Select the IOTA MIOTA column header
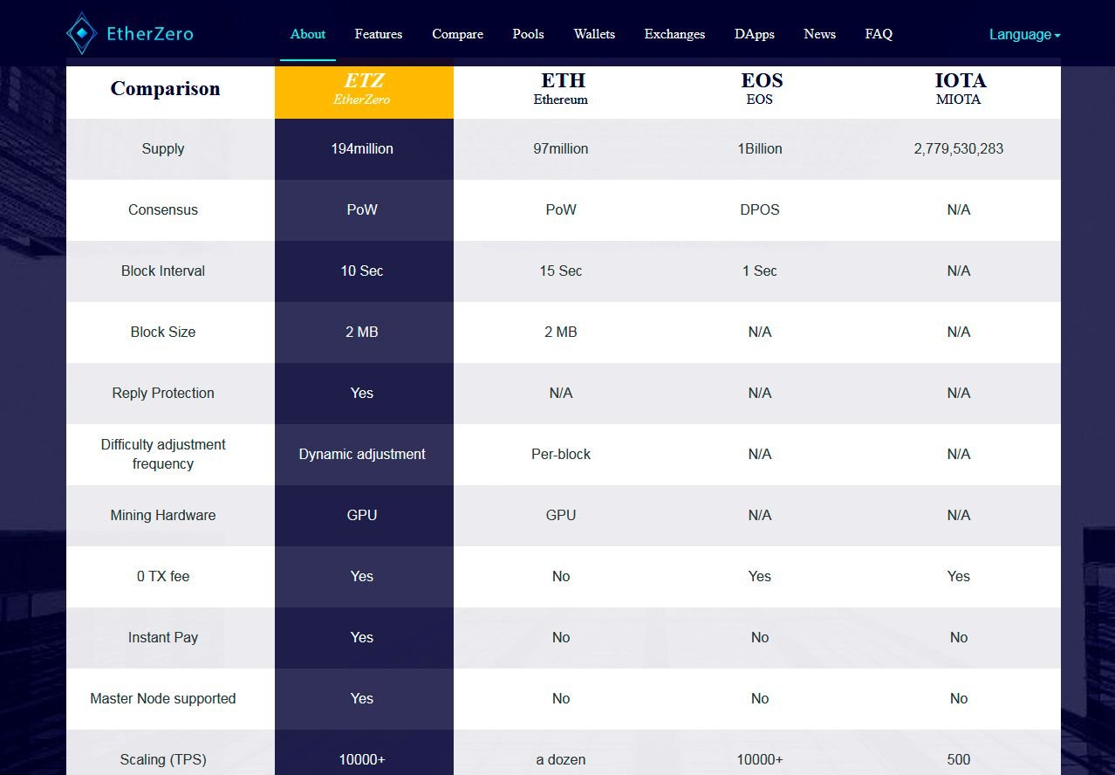This screenshot has width=1115, height=775. pos(960,88)
